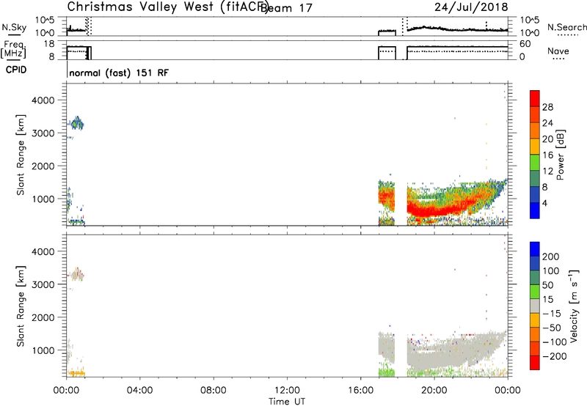Select the 3000 km tick on velocity panel

click(x=43, y=284)
